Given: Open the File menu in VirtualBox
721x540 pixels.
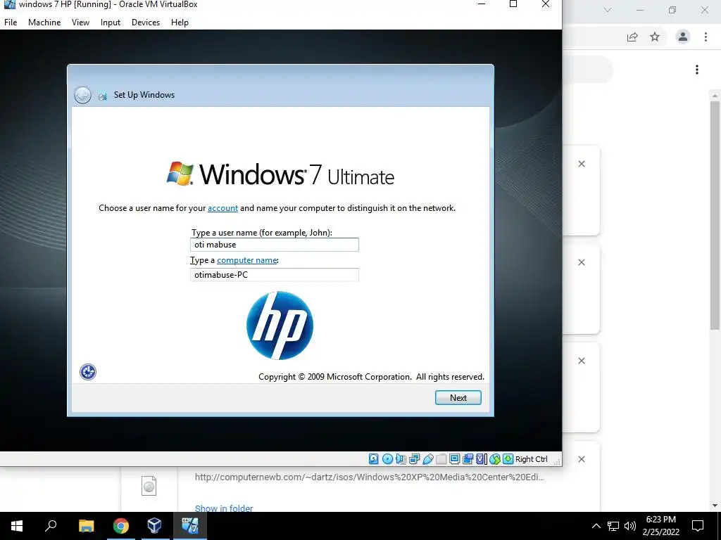Looking at the screenshot, I should pos(11,22).
